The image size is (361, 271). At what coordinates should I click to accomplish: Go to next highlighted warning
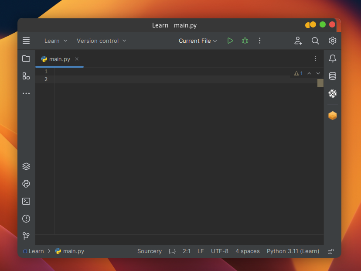[318, 73]
